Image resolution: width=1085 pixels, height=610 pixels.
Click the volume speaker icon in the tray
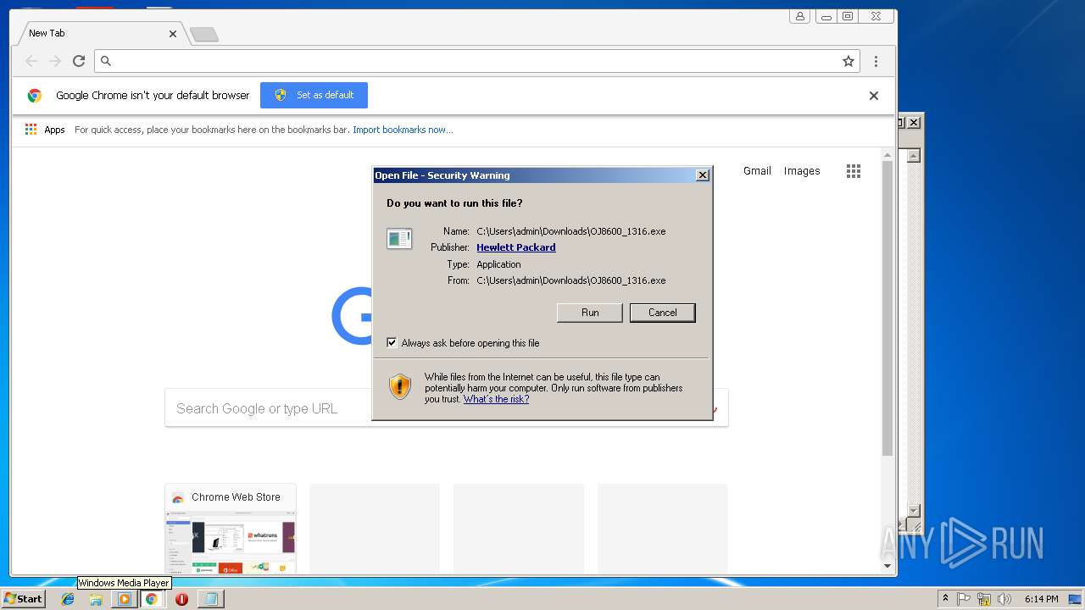(x=1004, y=599)
